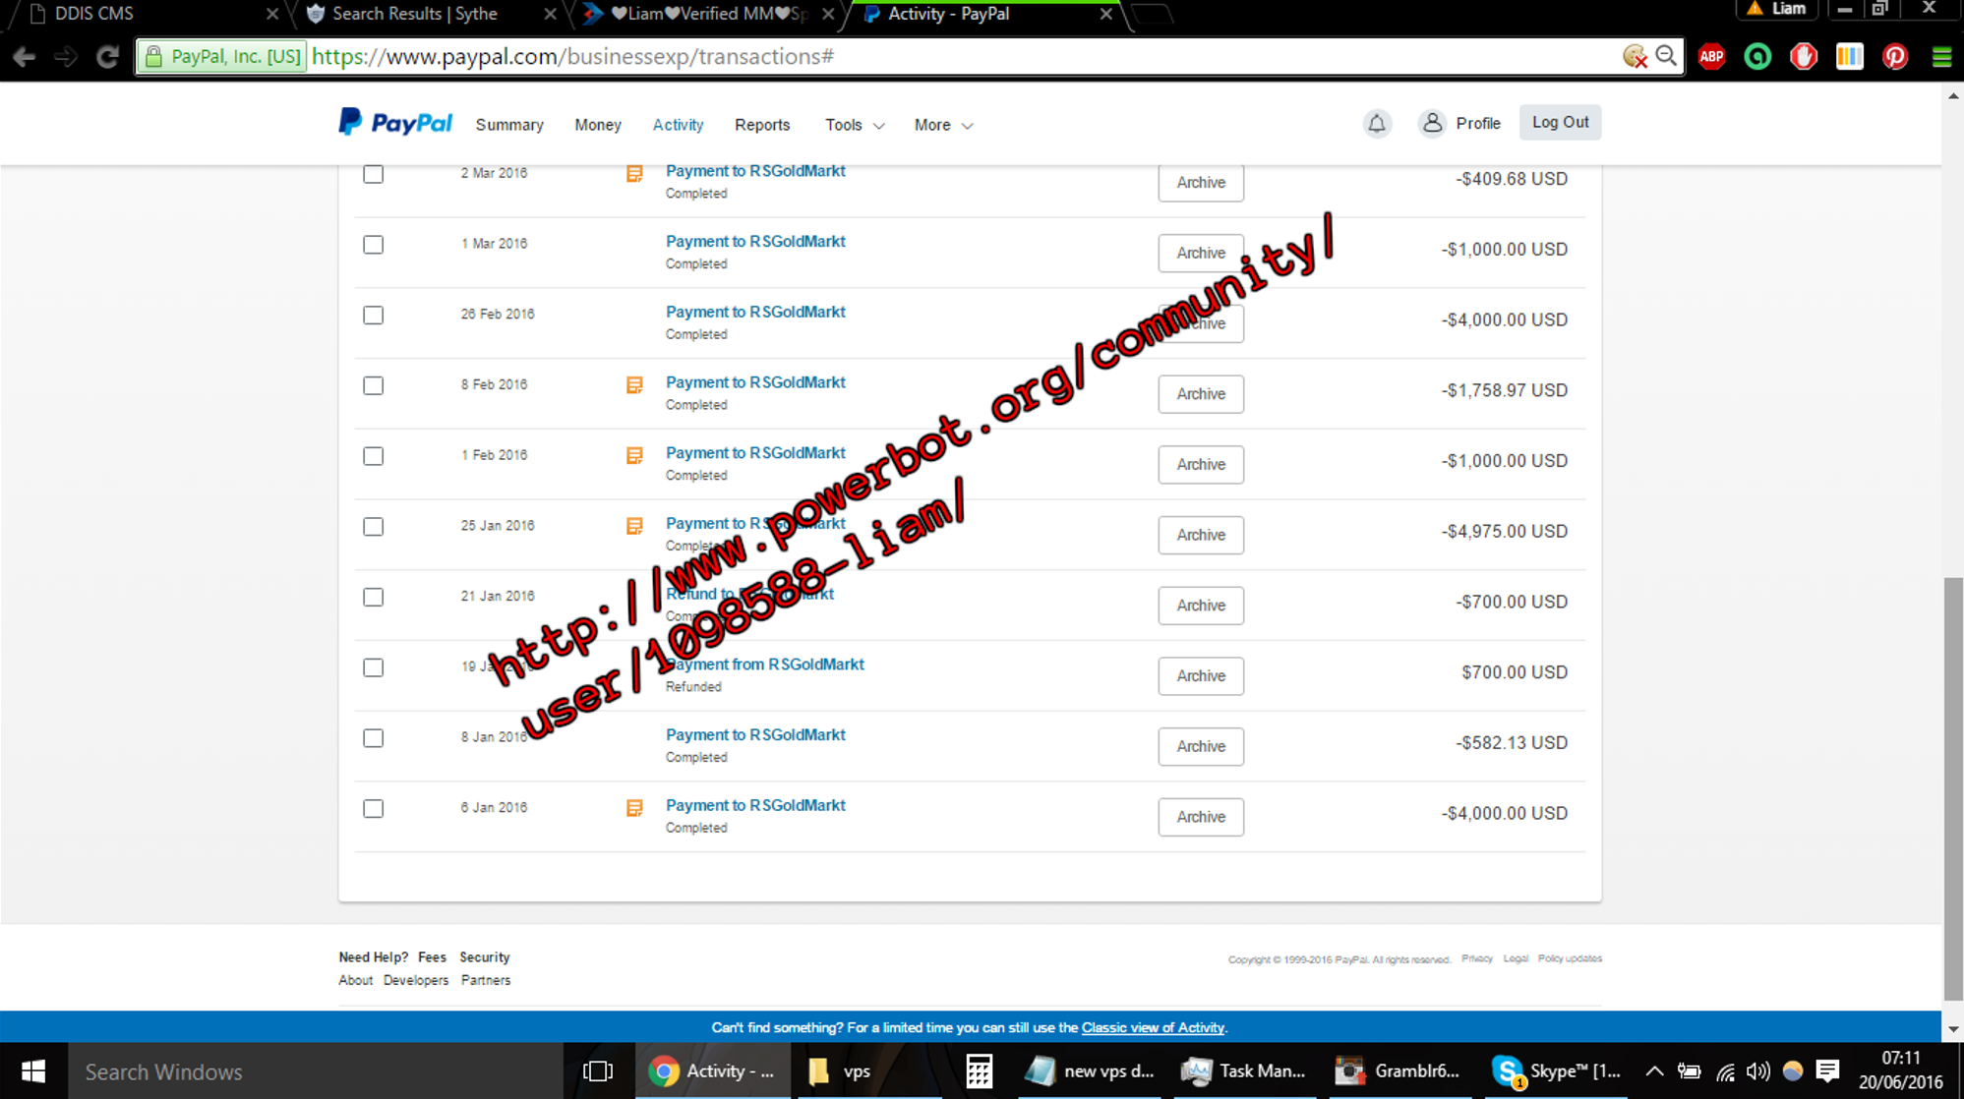Image resolution: width=1964 pixels, height=1099 pixels.
Task: Open Windows Start menu
Action: [x=33, y=1071]
